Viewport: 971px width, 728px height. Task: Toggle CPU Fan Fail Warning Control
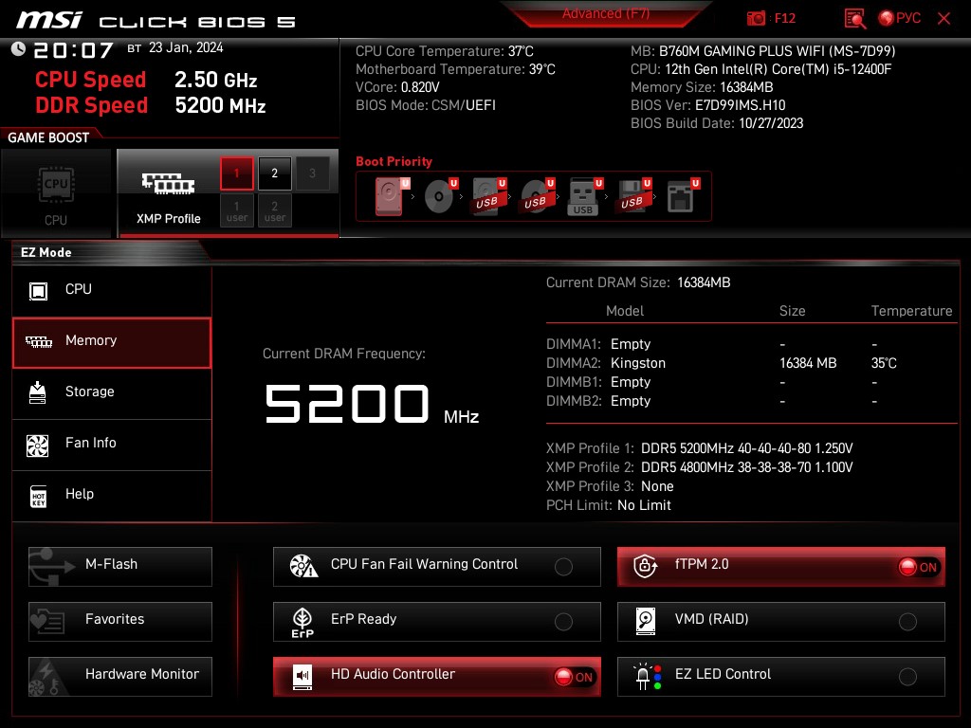click(x=436, y=567)
